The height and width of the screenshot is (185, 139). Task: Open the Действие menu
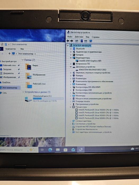point(79,37)
